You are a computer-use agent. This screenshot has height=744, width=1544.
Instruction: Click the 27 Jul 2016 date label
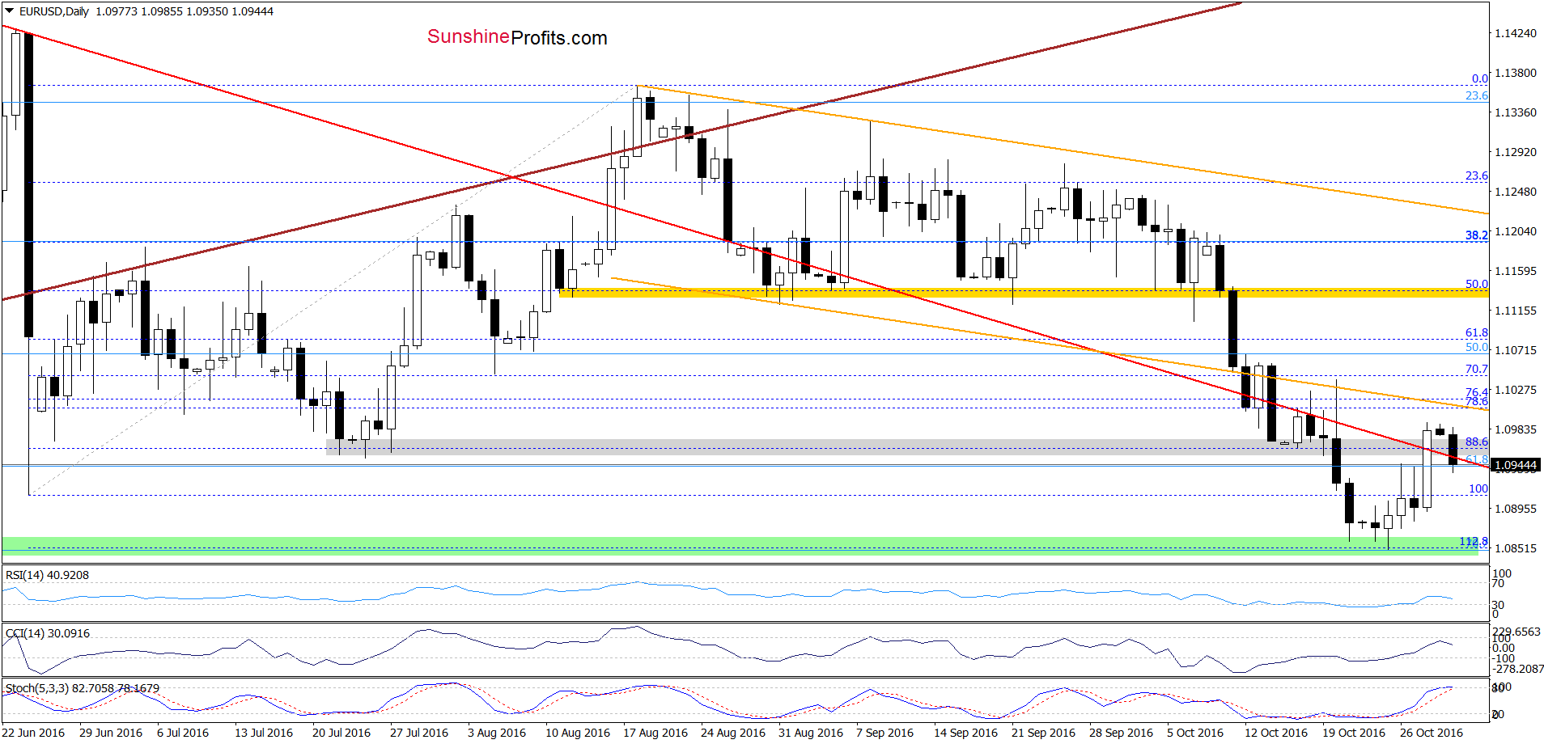419,733
